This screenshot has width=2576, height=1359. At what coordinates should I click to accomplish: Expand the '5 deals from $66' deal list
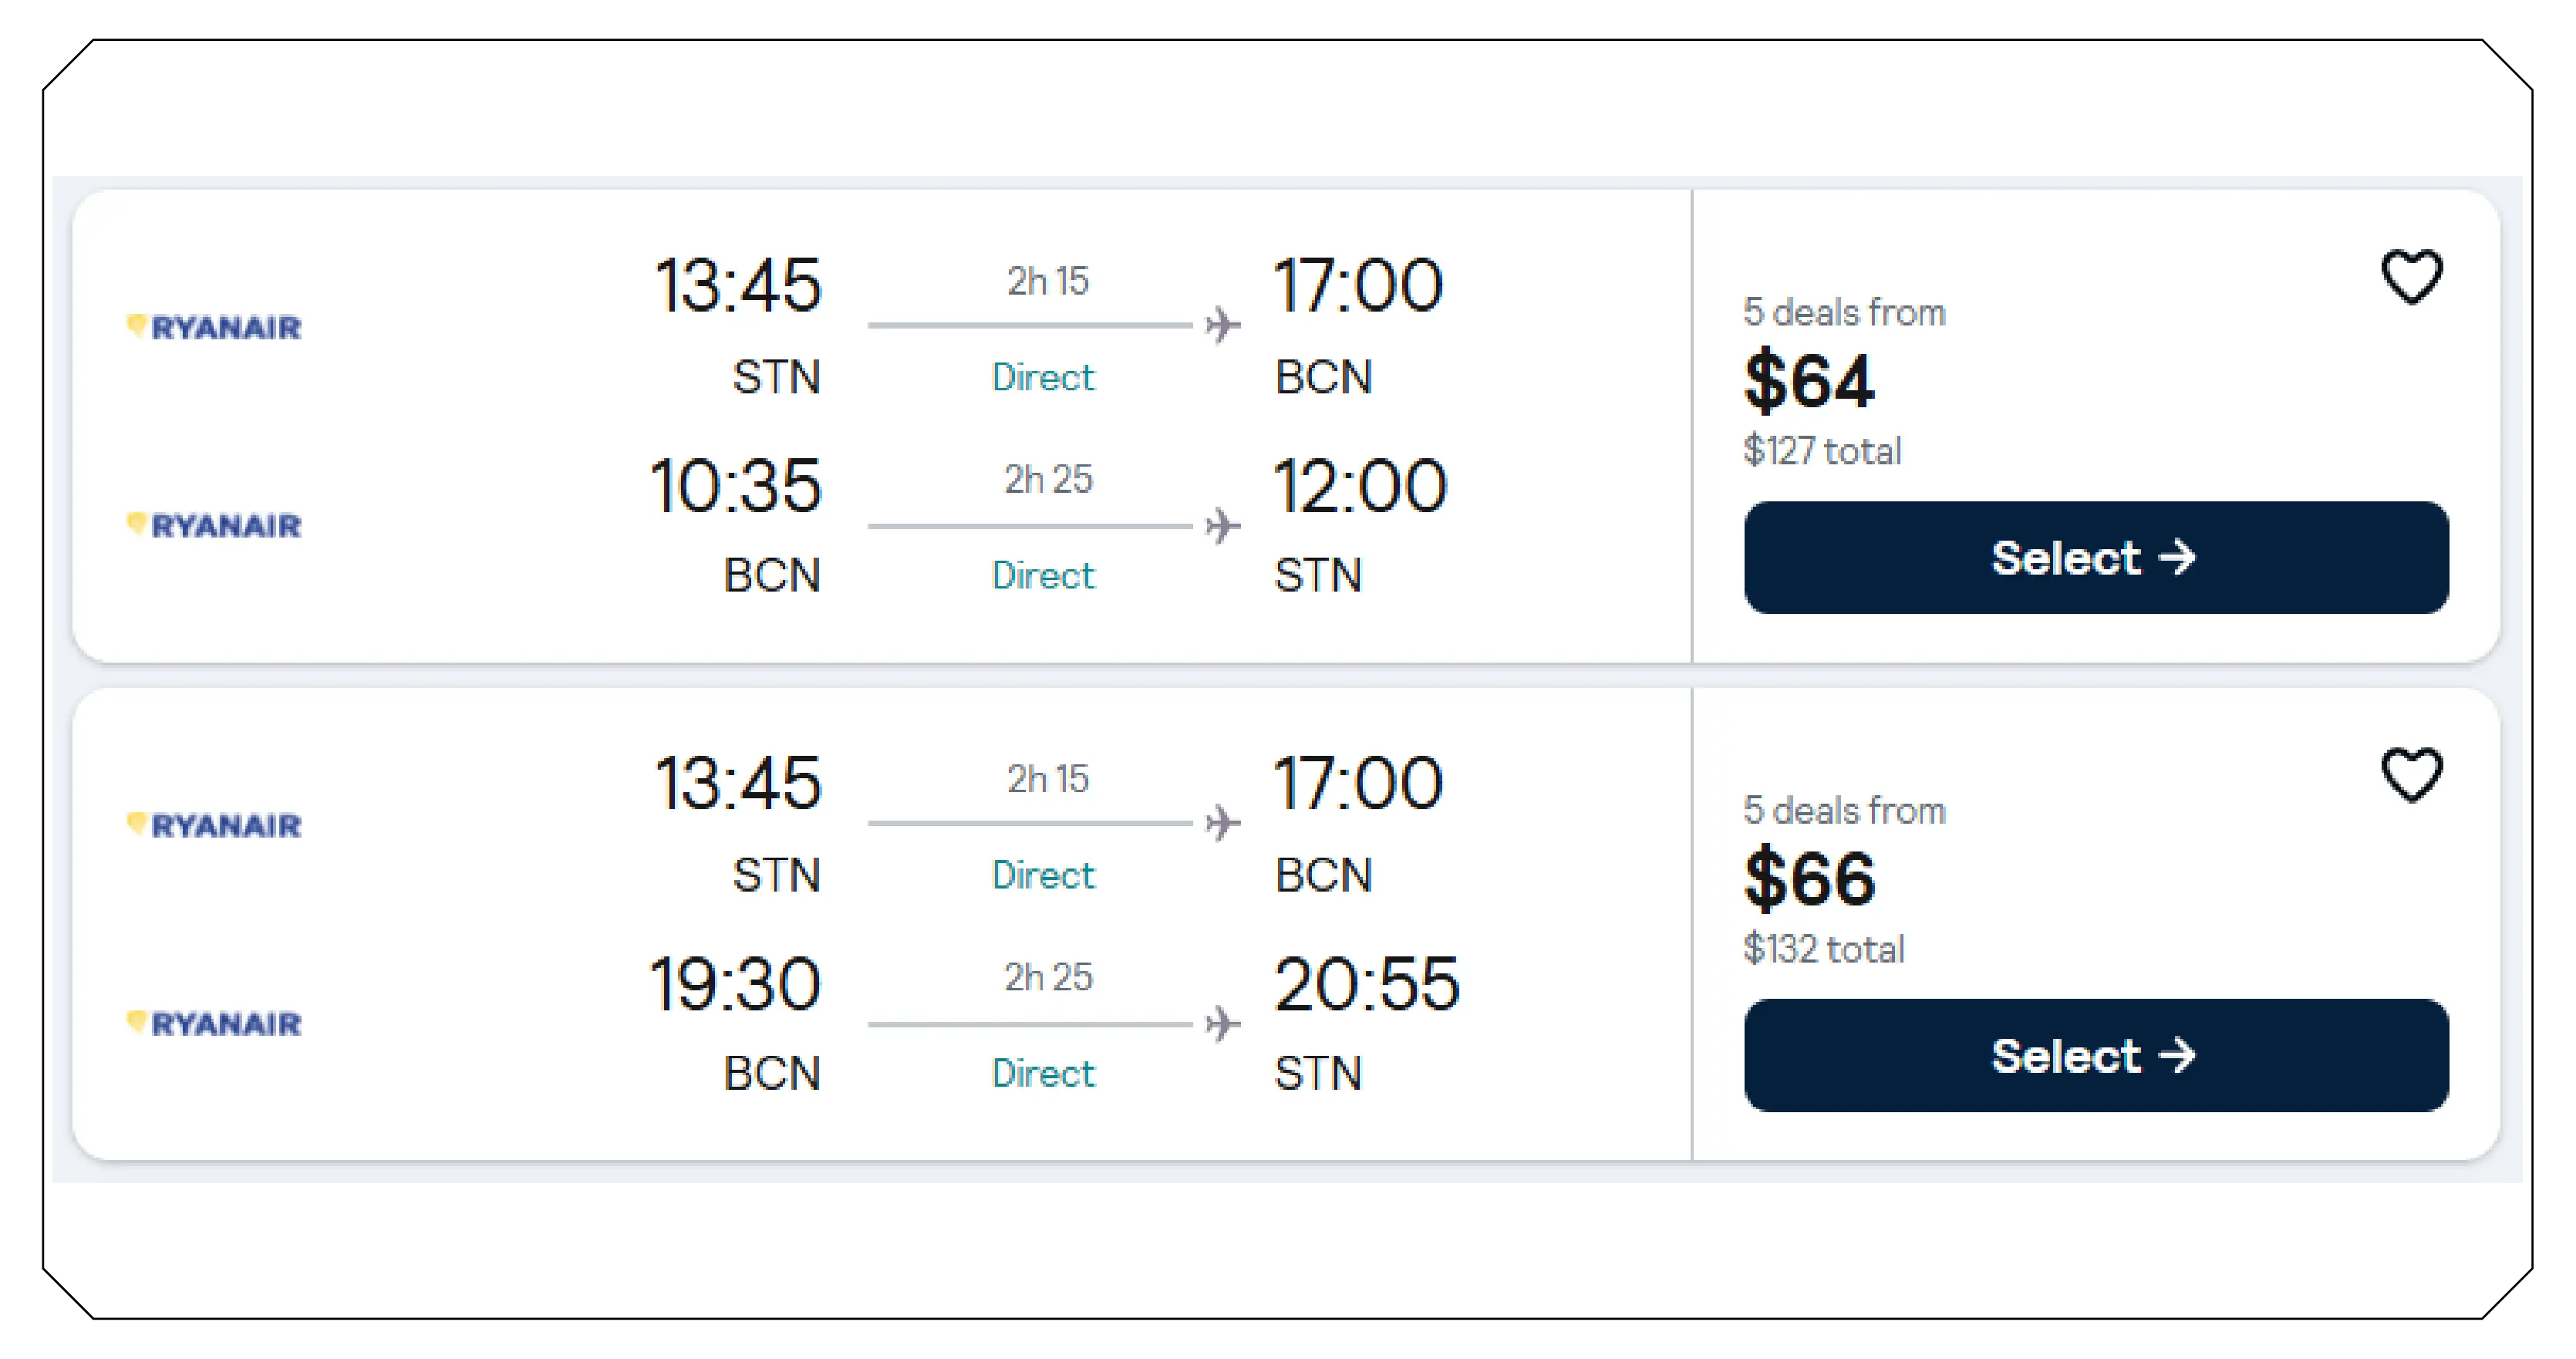coord(1844,810)
